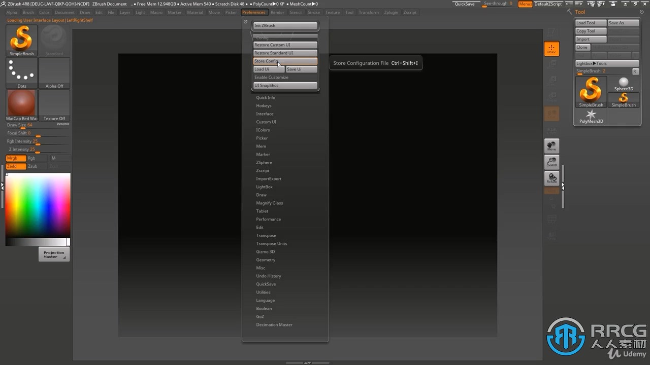Adjust the See-through slider
Viewport: 650px width, 365px height.
click(x=498, y=4)
